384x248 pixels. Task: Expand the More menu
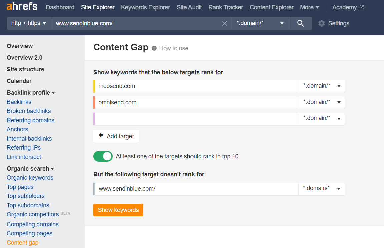tap(309, 7)
